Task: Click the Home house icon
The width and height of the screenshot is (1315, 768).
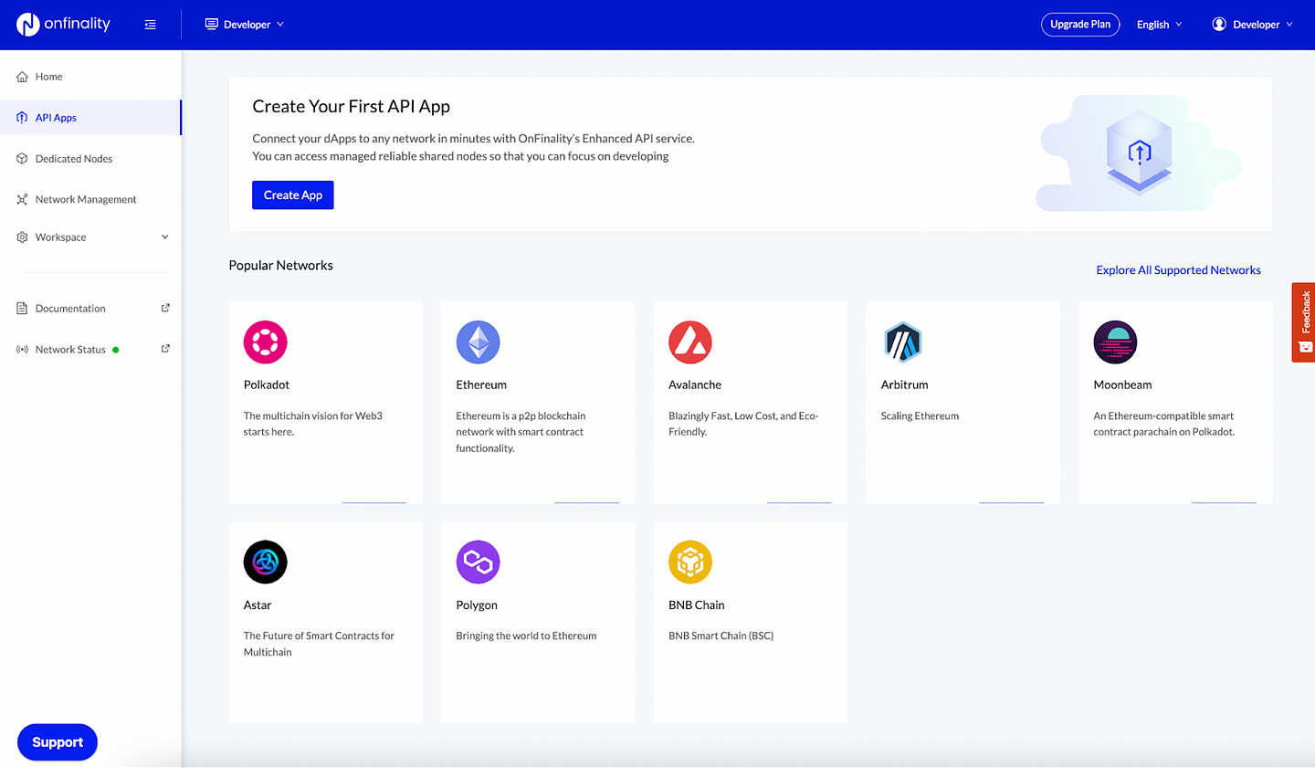Action: (x=22, y=77)
